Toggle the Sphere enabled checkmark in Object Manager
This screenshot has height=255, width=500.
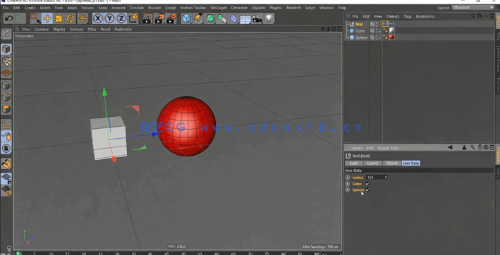[x=379, y=37]
